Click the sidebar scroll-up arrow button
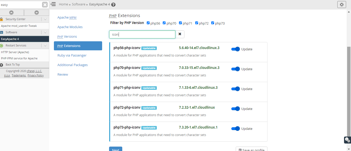Image resolution: width=351 pixels, height=151 pixels. coord(12,12)
